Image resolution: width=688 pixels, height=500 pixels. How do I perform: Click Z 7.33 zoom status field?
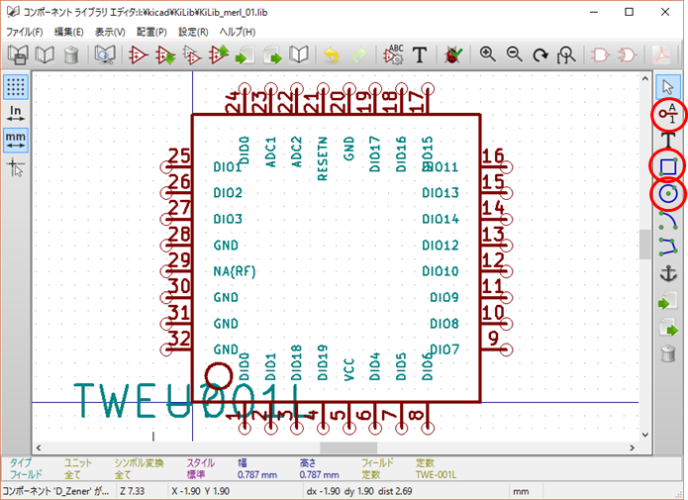[x=133, y=491]
